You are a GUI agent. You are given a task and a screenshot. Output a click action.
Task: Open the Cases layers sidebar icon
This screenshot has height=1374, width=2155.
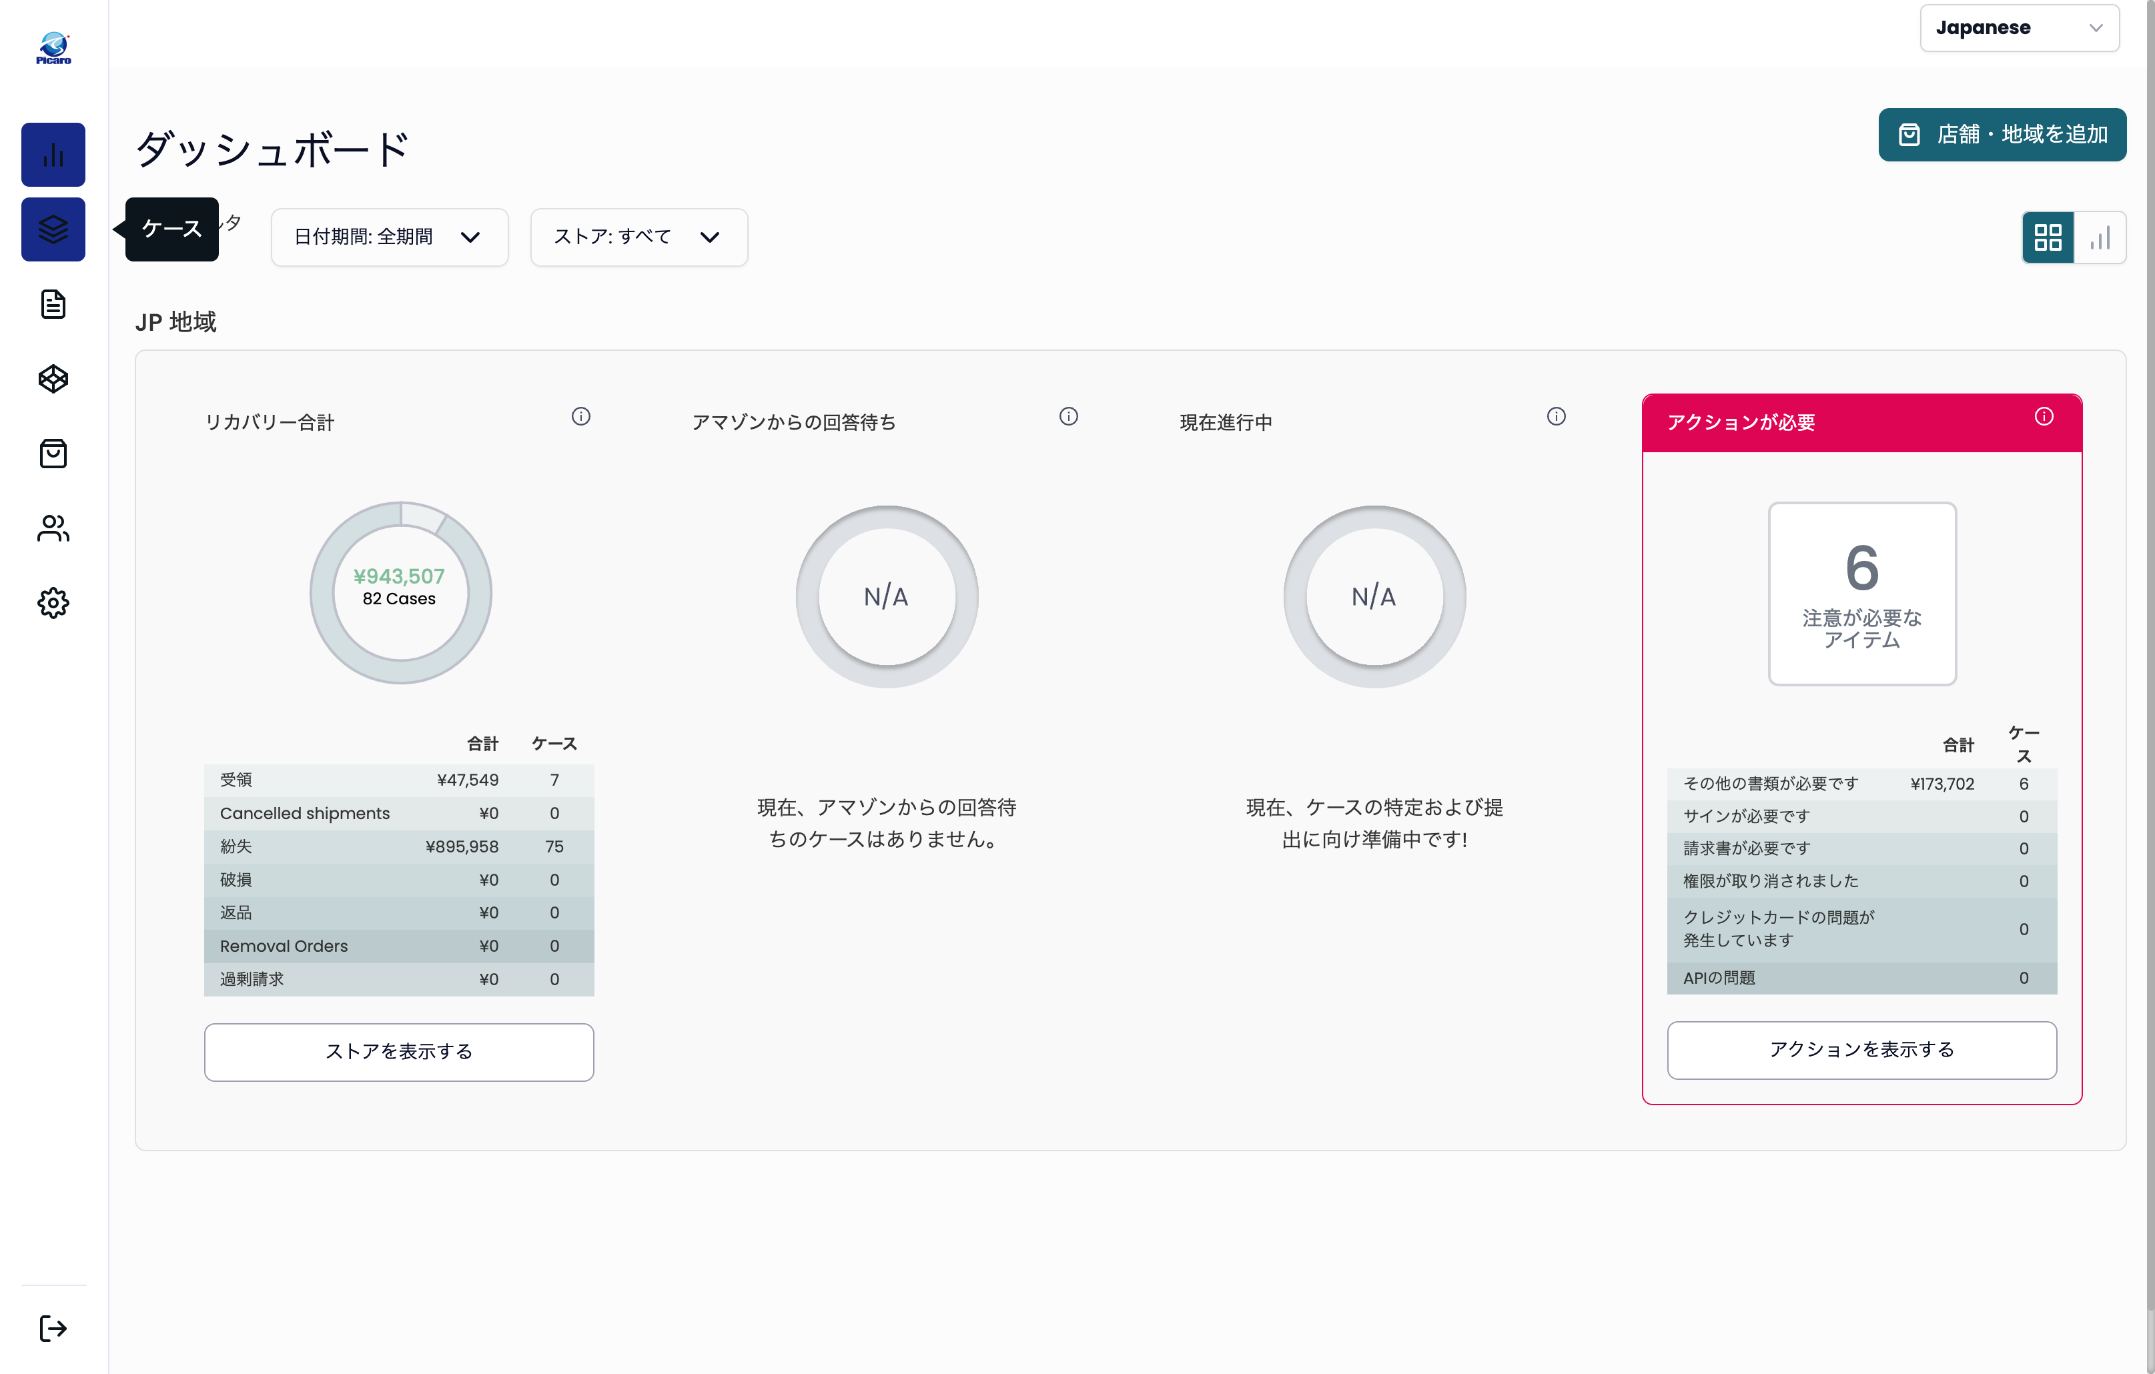click(53, 229)
